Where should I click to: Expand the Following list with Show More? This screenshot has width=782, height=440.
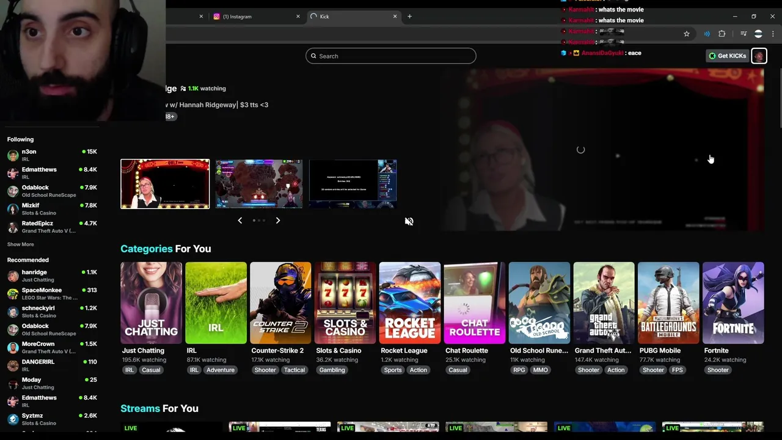pyautogui.click(x=20, y=244)
